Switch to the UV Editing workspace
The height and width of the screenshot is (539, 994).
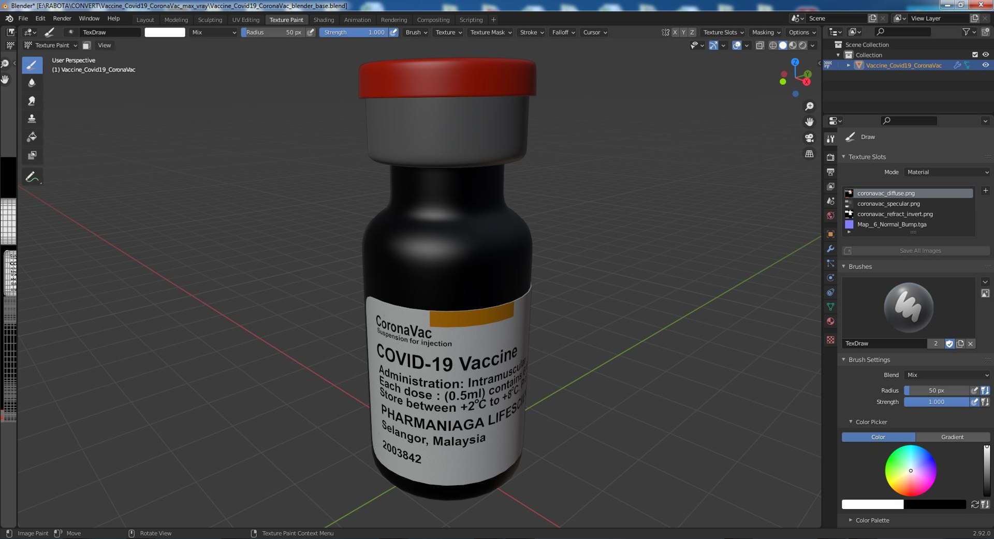pyautogui.click(x=245, y=20)
